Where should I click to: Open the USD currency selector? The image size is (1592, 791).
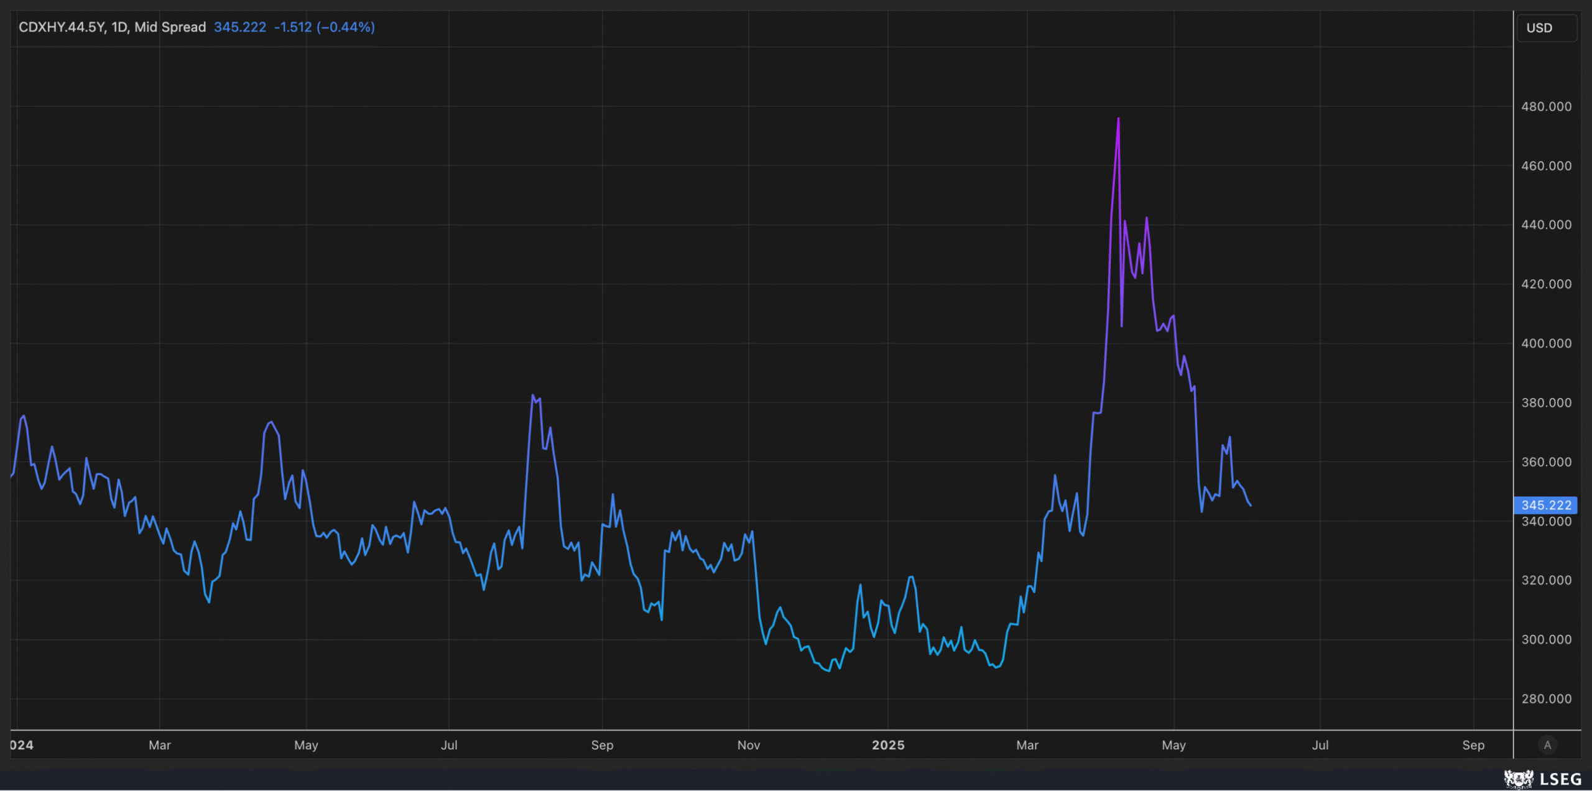pyautogui.click(x=1546, y=28)
